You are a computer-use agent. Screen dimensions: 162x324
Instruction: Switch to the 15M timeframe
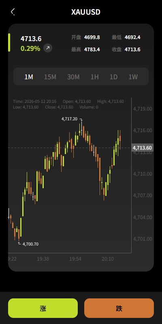pos(50,77)
